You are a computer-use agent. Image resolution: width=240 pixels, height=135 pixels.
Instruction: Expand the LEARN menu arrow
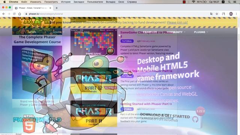point(63,32)
